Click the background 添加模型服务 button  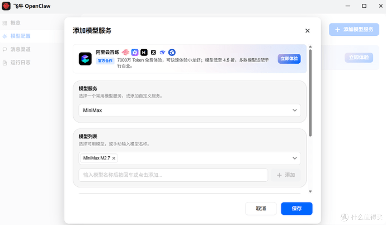[354, 30]
